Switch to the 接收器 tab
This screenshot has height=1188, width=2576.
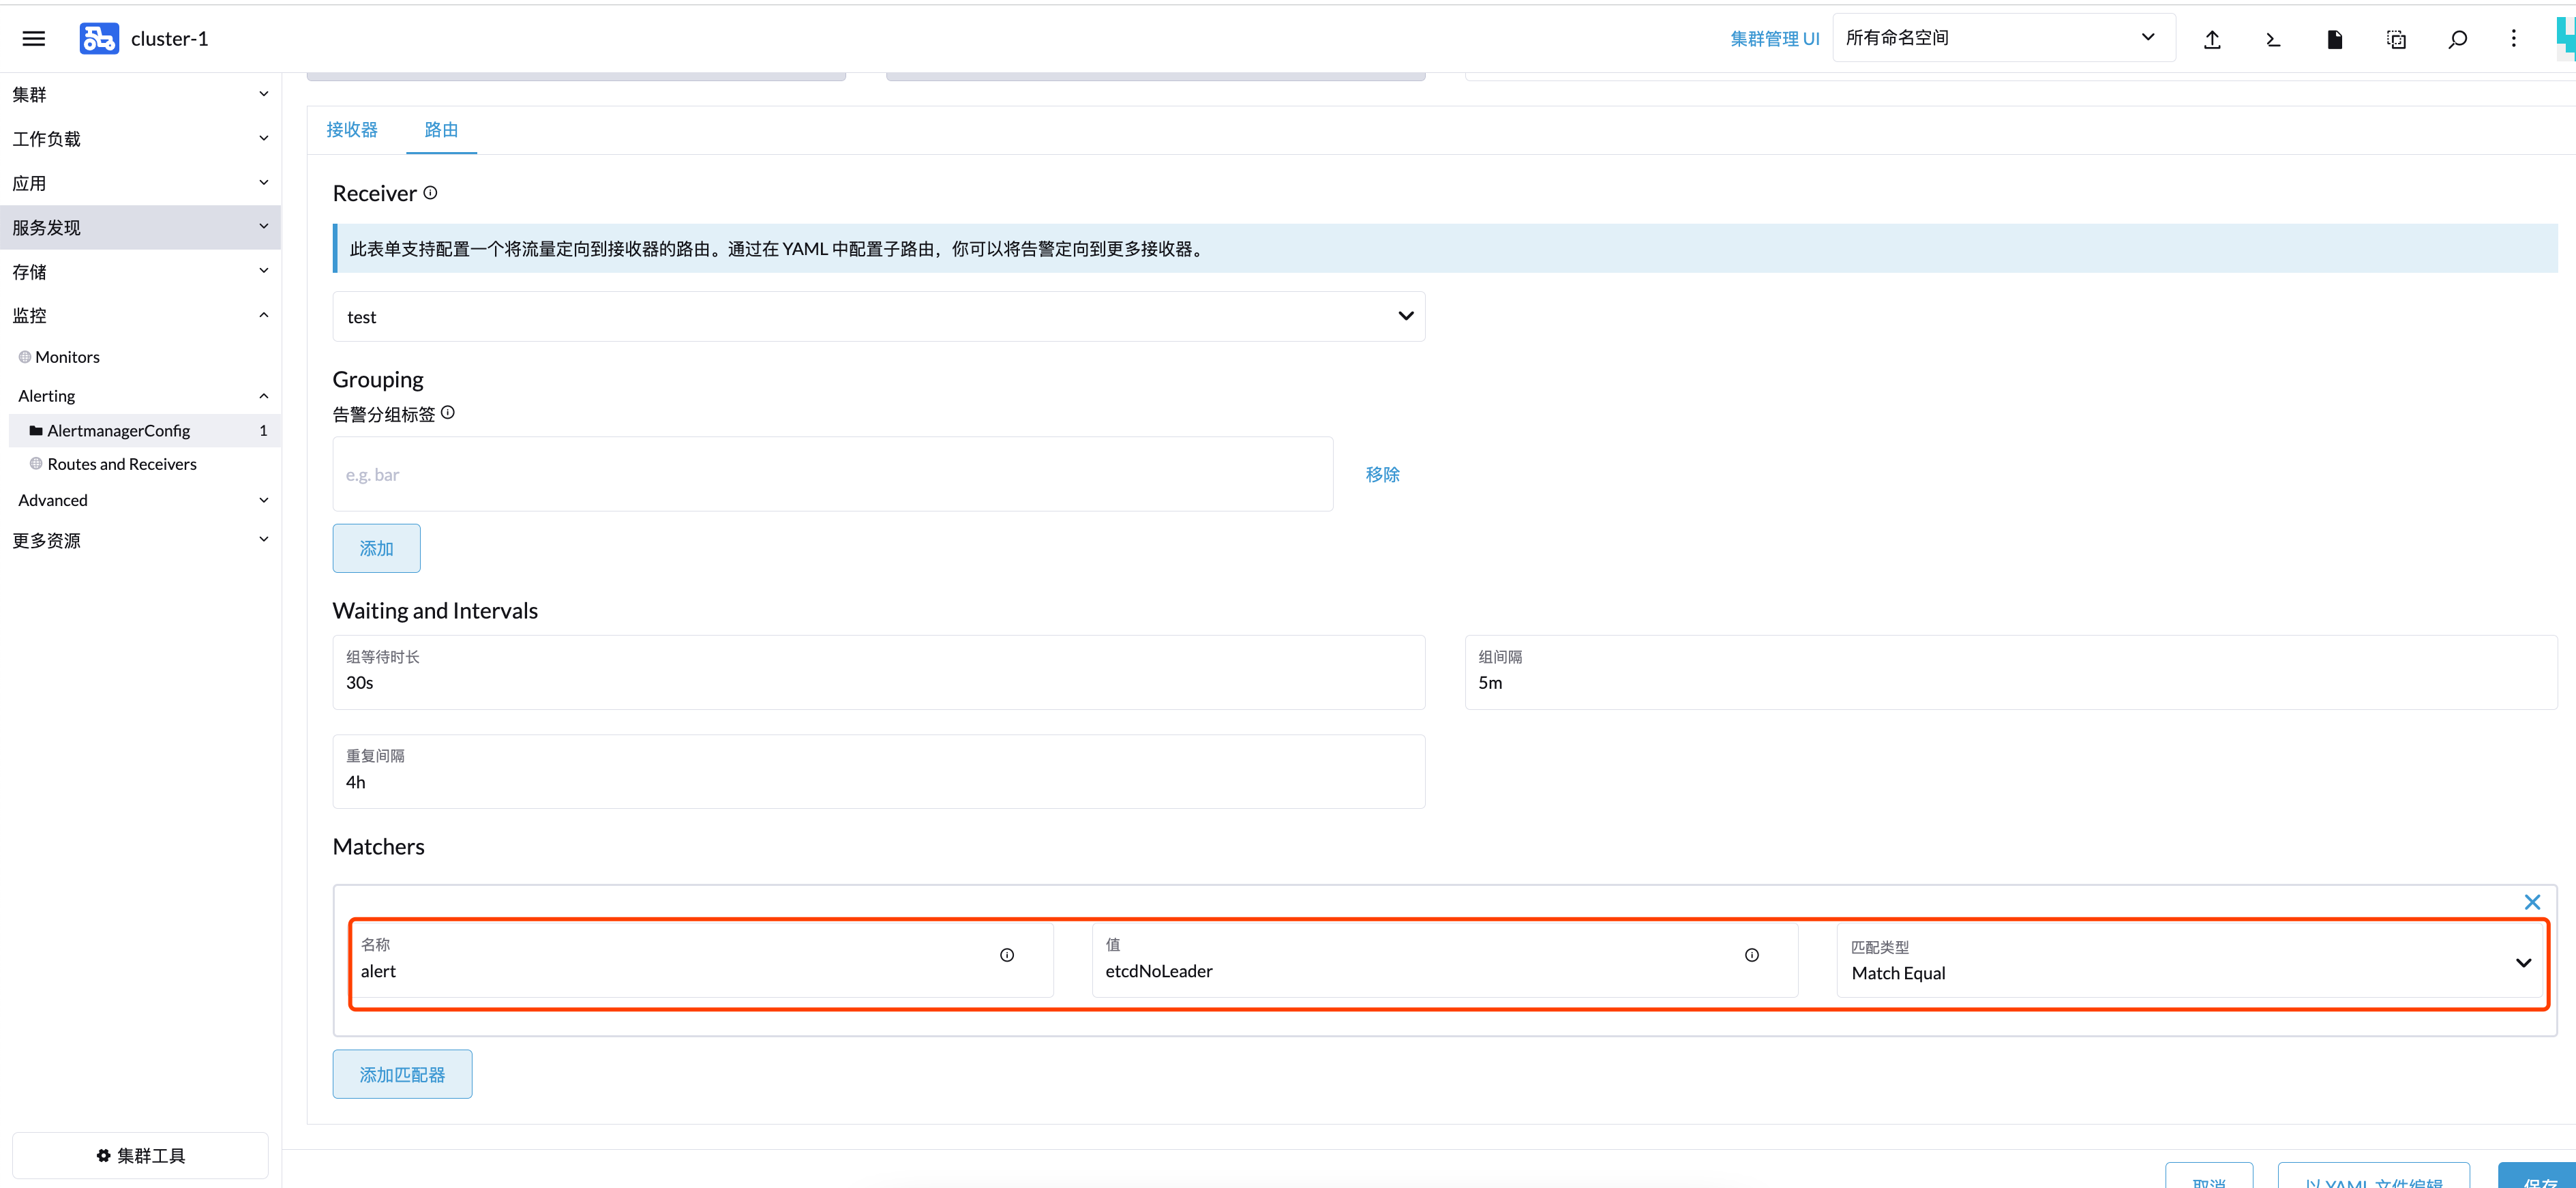point(352,130)
